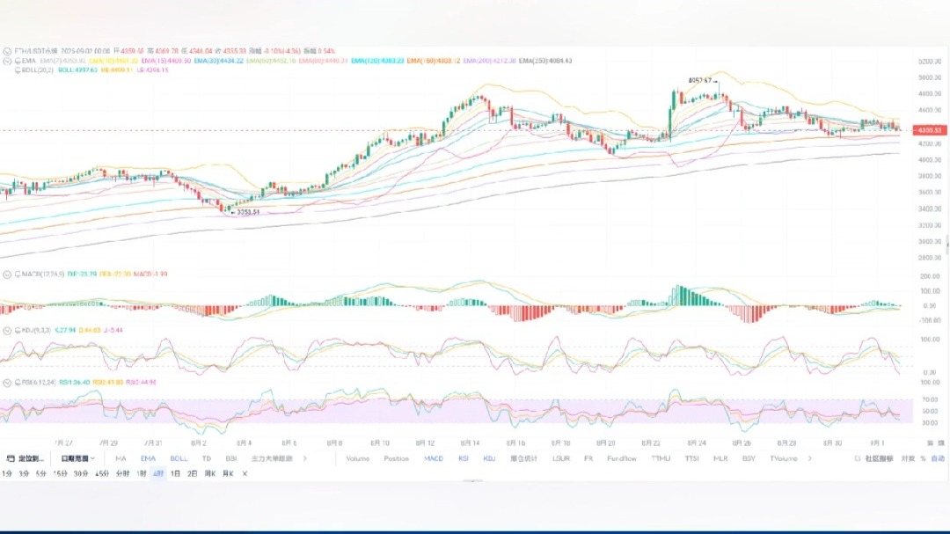This screenshot has width=950, height=534.
Task: Collapse the EMA indicator legend icon
Action: [5, 61]
